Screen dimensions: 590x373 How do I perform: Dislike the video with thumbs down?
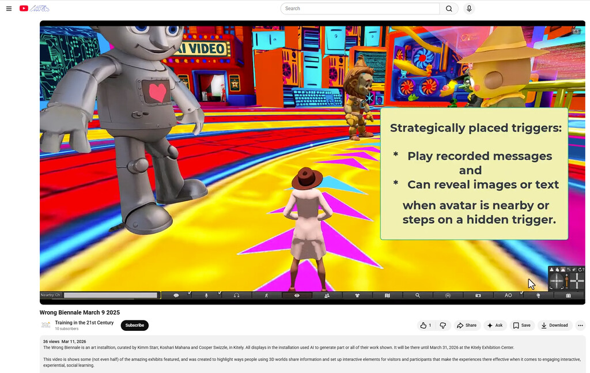442,325
